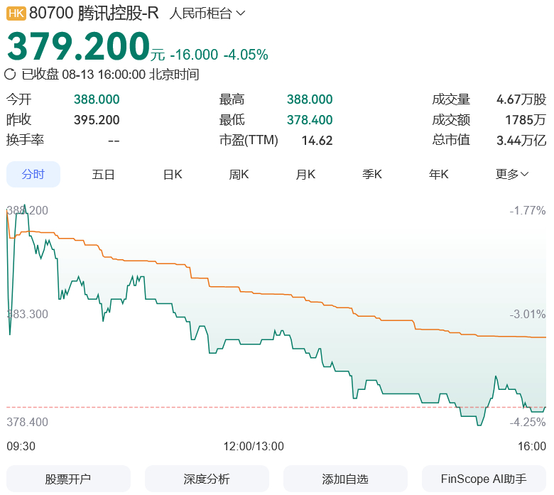Open the 人民币柜台 dropdown
This screenshot has width=554, height=495.
click(x=207, y=13)
